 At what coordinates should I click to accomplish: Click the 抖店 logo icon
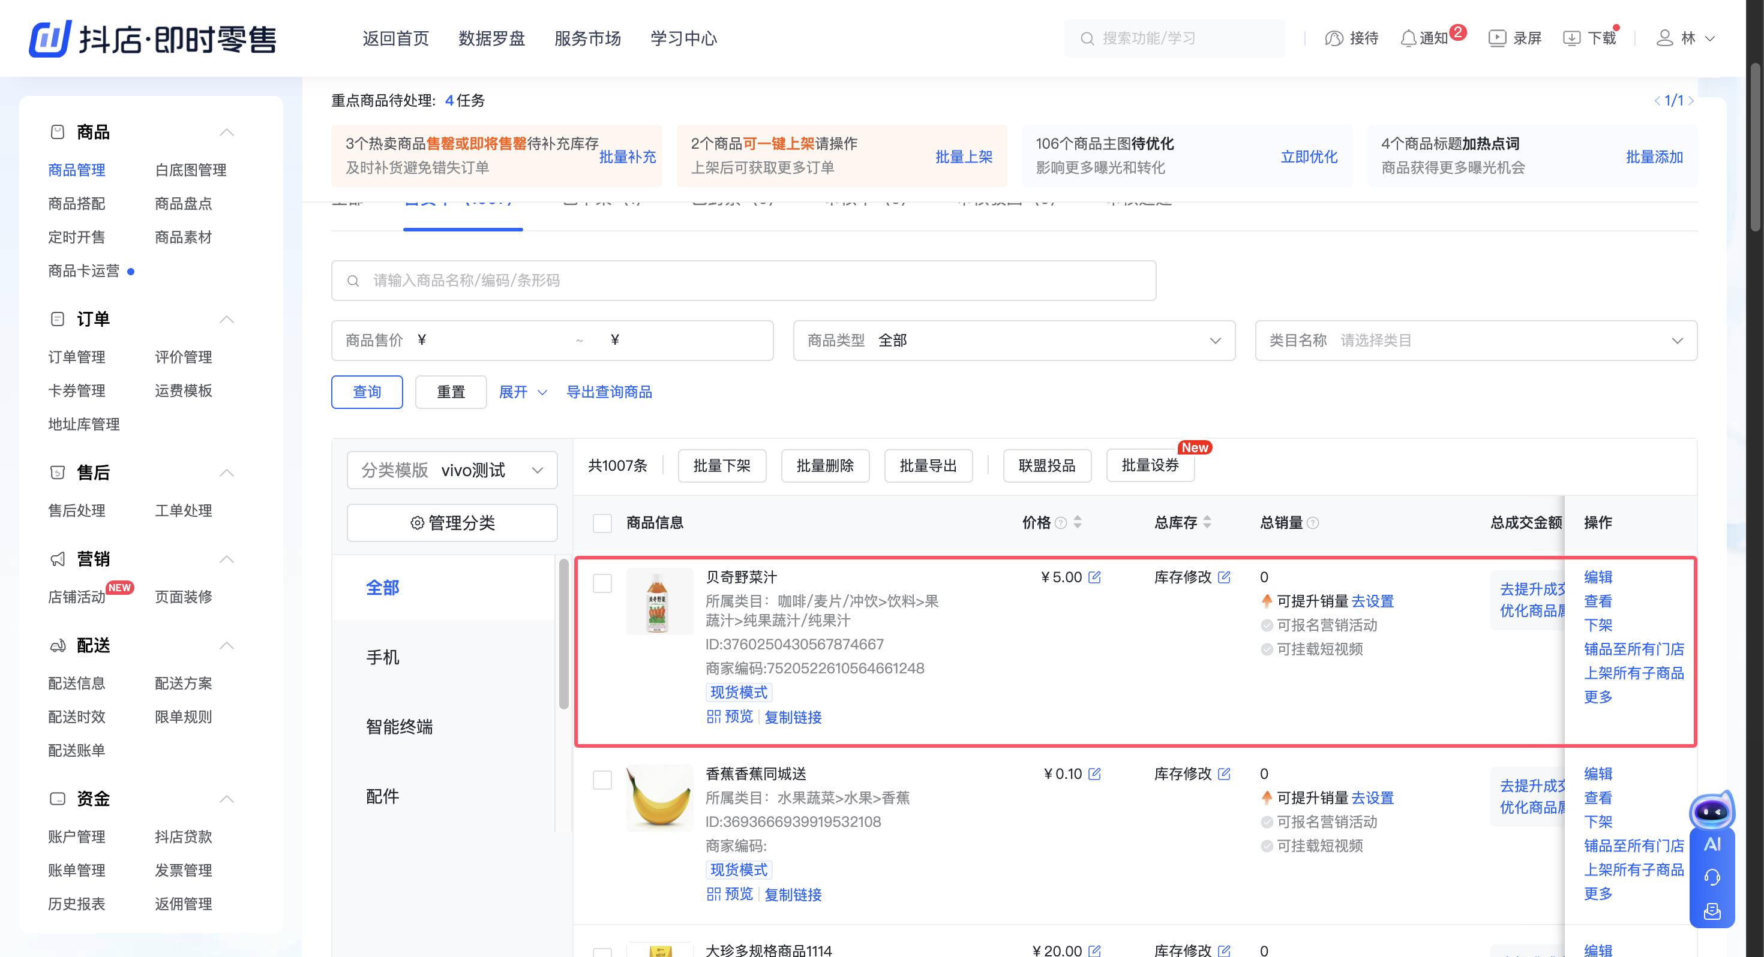(50, 38)
